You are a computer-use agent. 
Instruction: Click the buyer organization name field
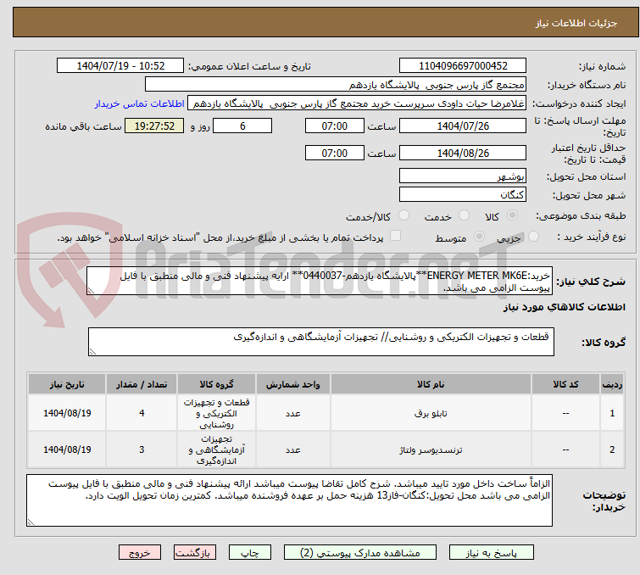point(336,85)
